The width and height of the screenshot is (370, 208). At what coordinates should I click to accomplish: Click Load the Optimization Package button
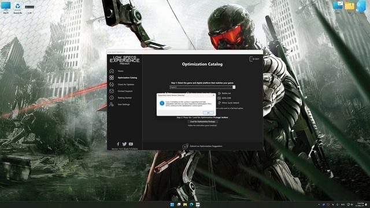[202, 122]
